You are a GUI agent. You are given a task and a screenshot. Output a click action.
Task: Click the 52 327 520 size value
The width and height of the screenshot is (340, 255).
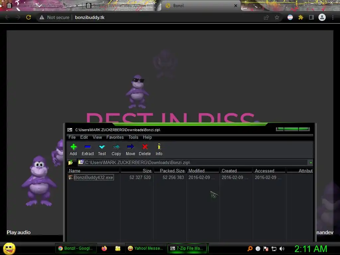click(140, 177)
